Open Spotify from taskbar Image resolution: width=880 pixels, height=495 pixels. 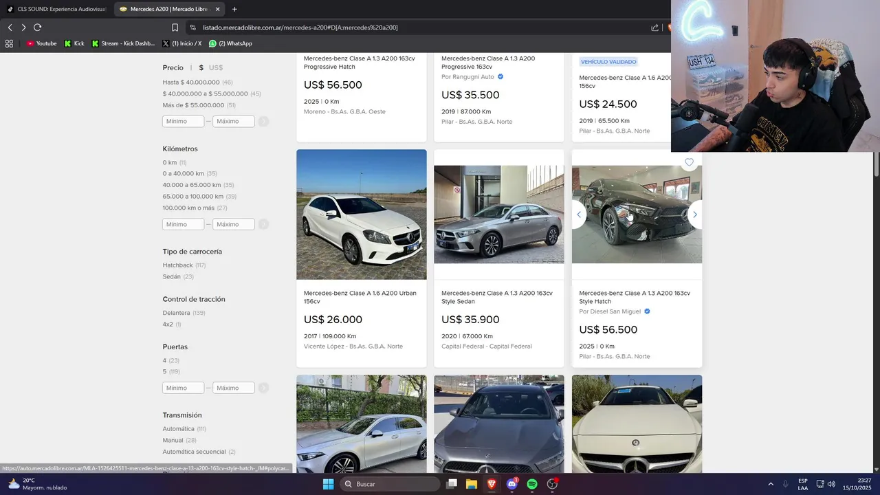532,484
